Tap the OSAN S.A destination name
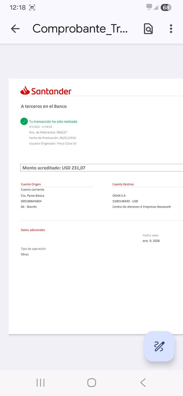The image size is (183, 396). pos(119,196)
